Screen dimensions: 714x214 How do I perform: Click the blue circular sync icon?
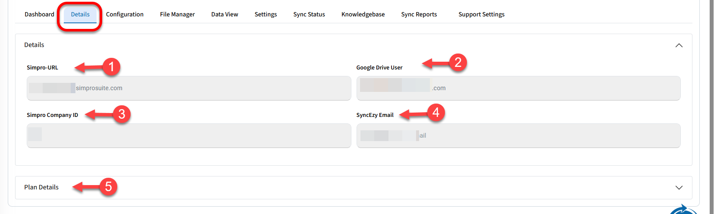coord(683,210)
